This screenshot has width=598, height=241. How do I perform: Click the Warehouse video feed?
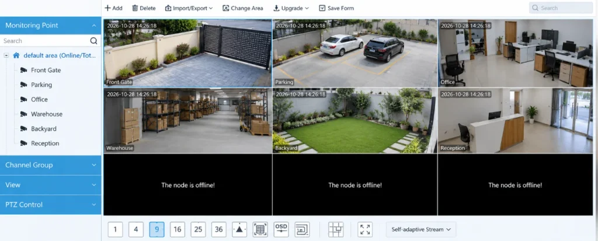click(x=187, y=120)
